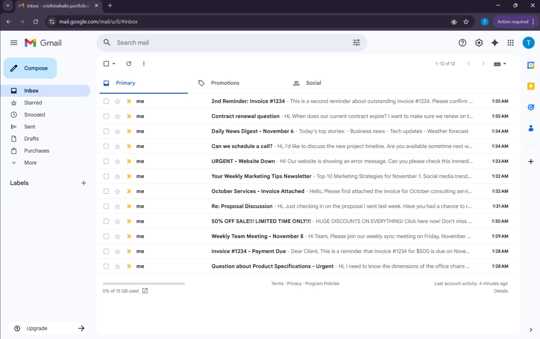Click the storage usage progress bar
Image resolution: width=540 pixels, height=339 pixels.
click(144, 284)
